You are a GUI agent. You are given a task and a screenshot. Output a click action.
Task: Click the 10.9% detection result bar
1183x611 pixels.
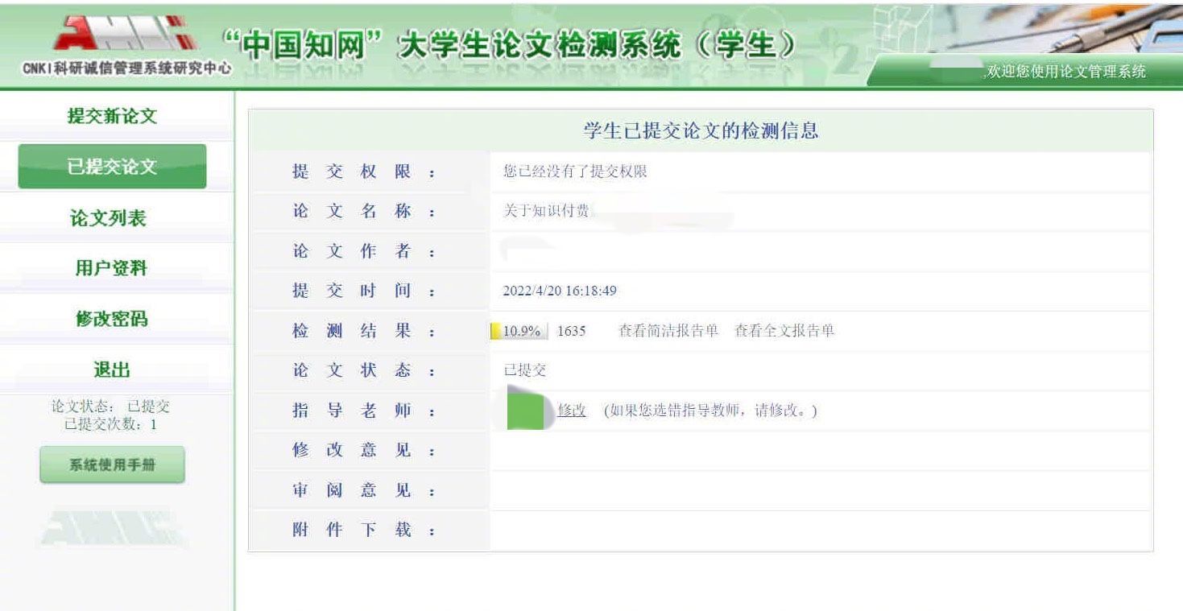coord(519,331)
